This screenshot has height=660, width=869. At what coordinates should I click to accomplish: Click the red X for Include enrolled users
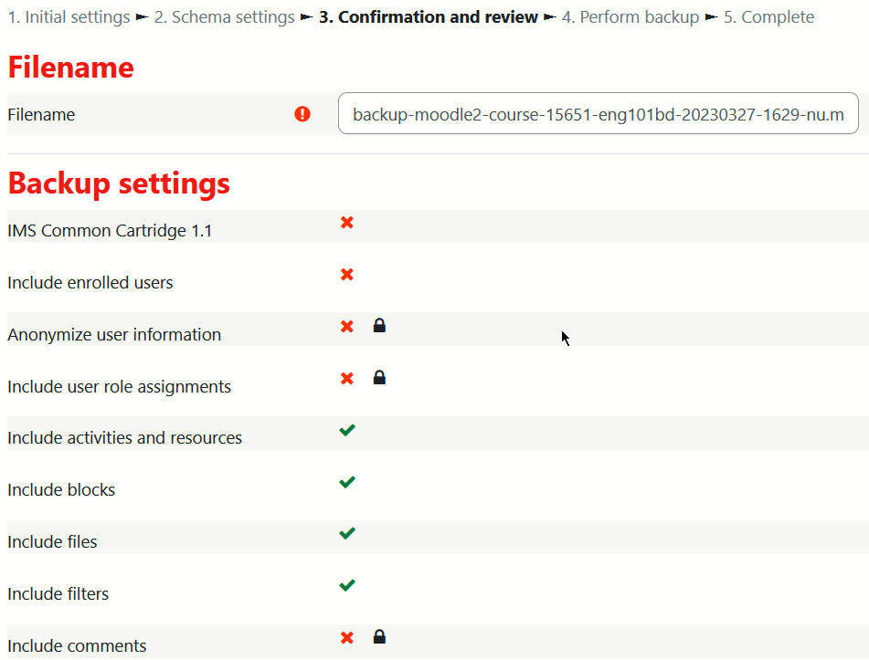[x=347, y=275]
